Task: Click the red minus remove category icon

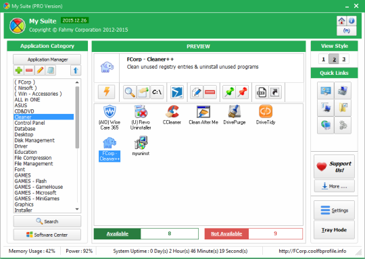Action: (29, 70)
